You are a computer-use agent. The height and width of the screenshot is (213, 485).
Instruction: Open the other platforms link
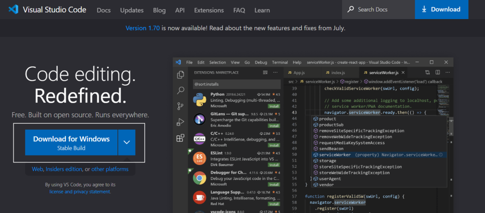110,169
